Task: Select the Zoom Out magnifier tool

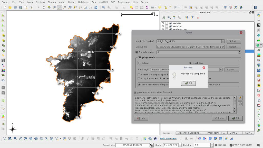Action: (59, 7)
